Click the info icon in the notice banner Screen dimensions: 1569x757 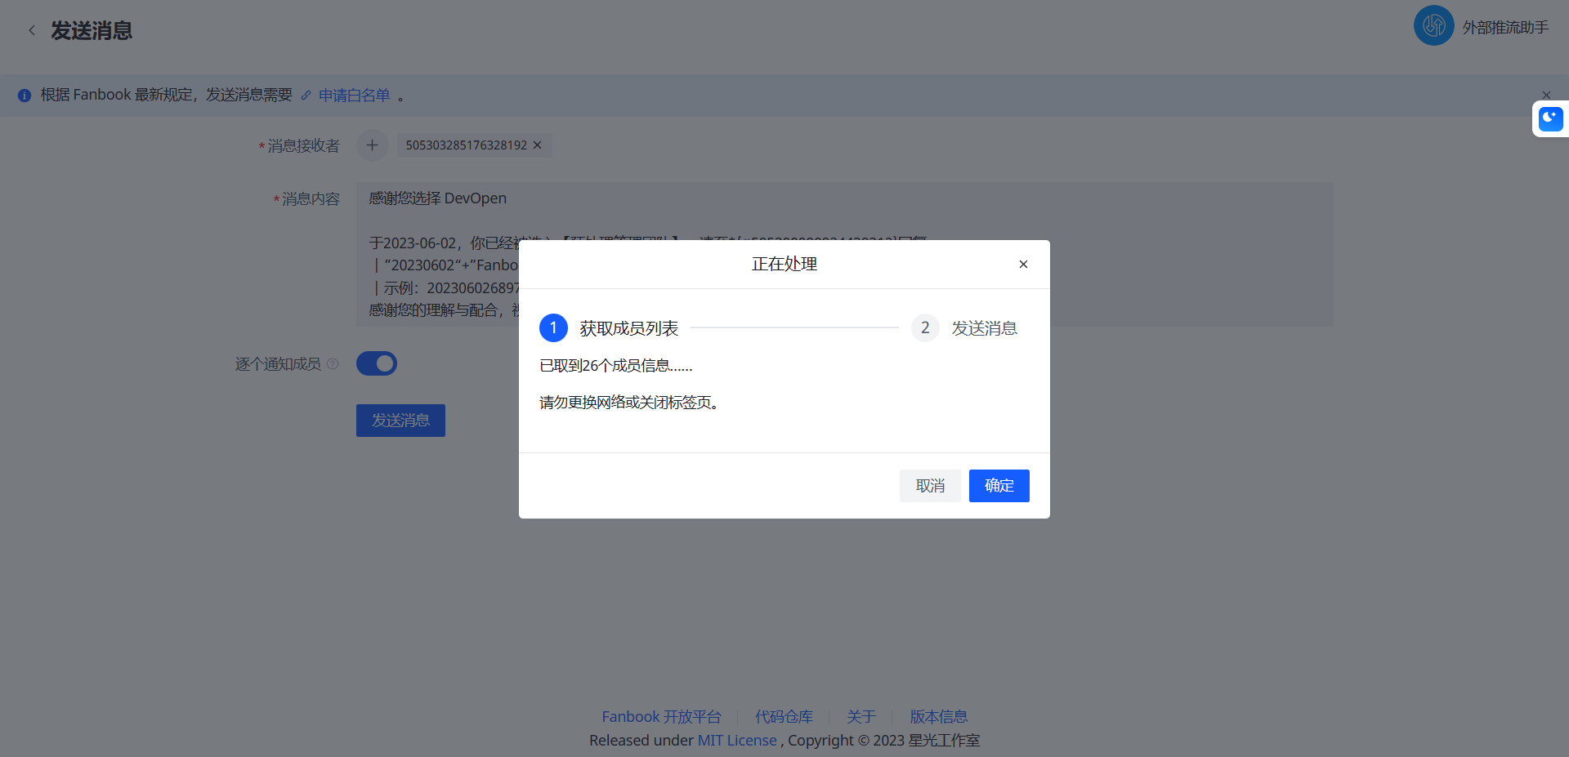pos(24,96)
